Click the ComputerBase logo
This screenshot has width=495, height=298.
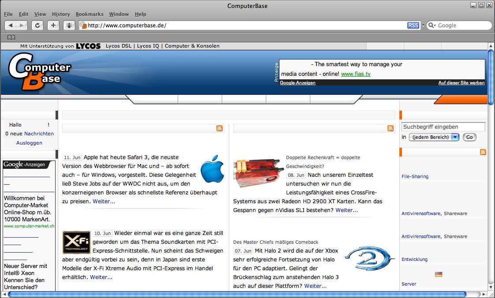click(39, 72)
